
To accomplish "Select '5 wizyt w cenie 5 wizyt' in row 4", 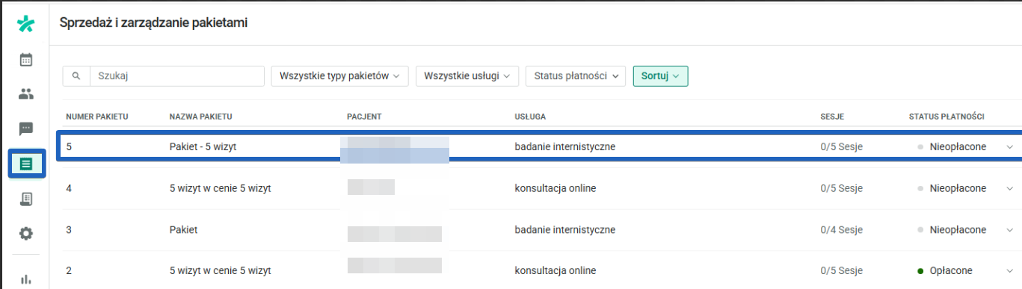I will (x=220, y=188).
